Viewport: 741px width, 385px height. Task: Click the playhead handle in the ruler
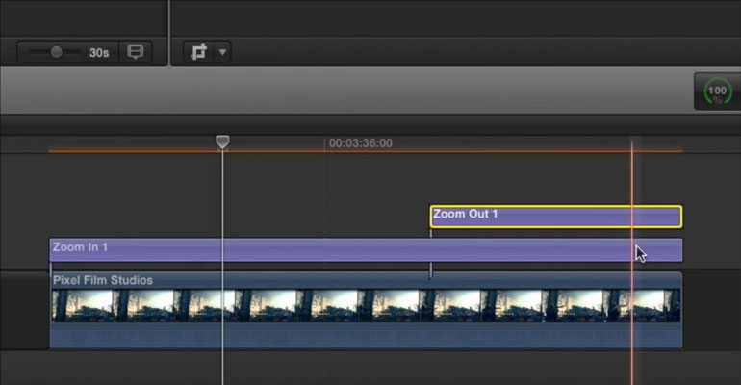tap(222, 141)
